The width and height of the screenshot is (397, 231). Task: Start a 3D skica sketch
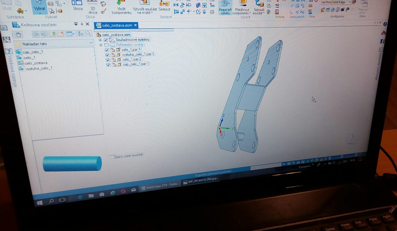[93, 7]
